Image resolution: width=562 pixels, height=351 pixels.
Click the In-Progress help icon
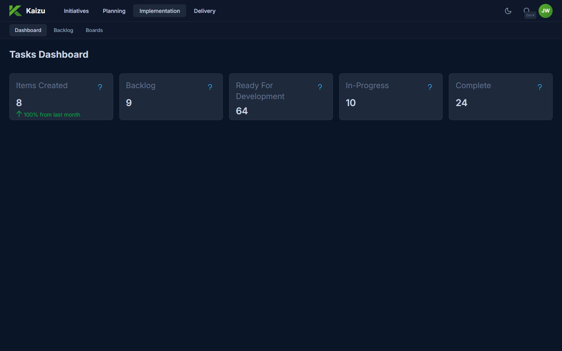(430, 87)
